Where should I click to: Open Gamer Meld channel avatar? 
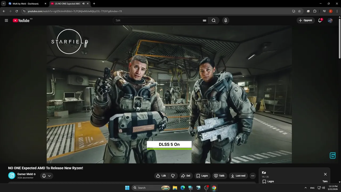coord(12,175)
